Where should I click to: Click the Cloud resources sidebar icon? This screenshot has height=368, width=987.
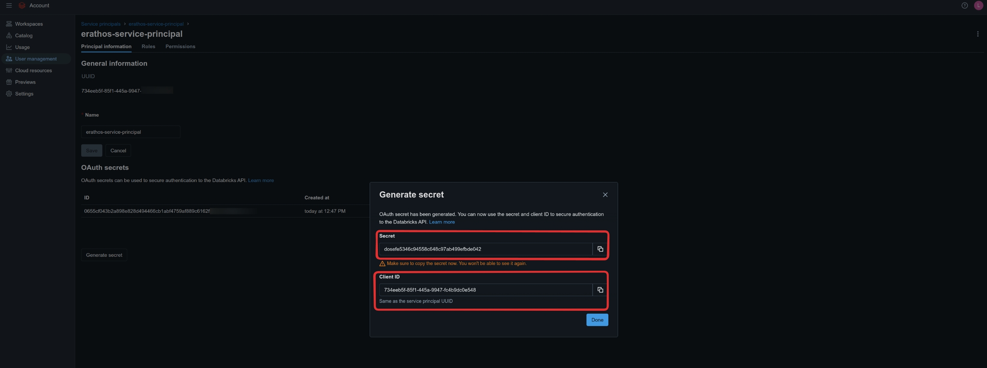9,70
